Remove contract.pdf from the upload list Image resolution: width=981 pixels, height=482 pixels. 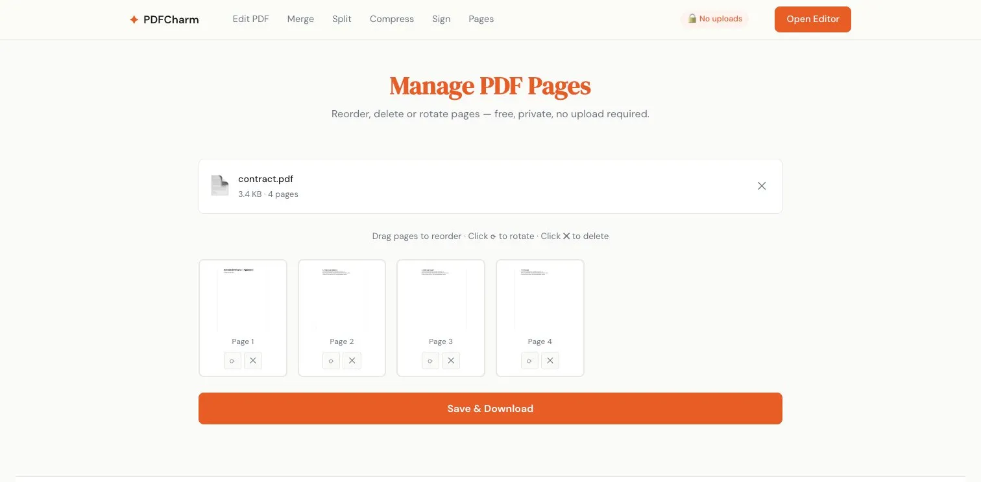(762, 186)
